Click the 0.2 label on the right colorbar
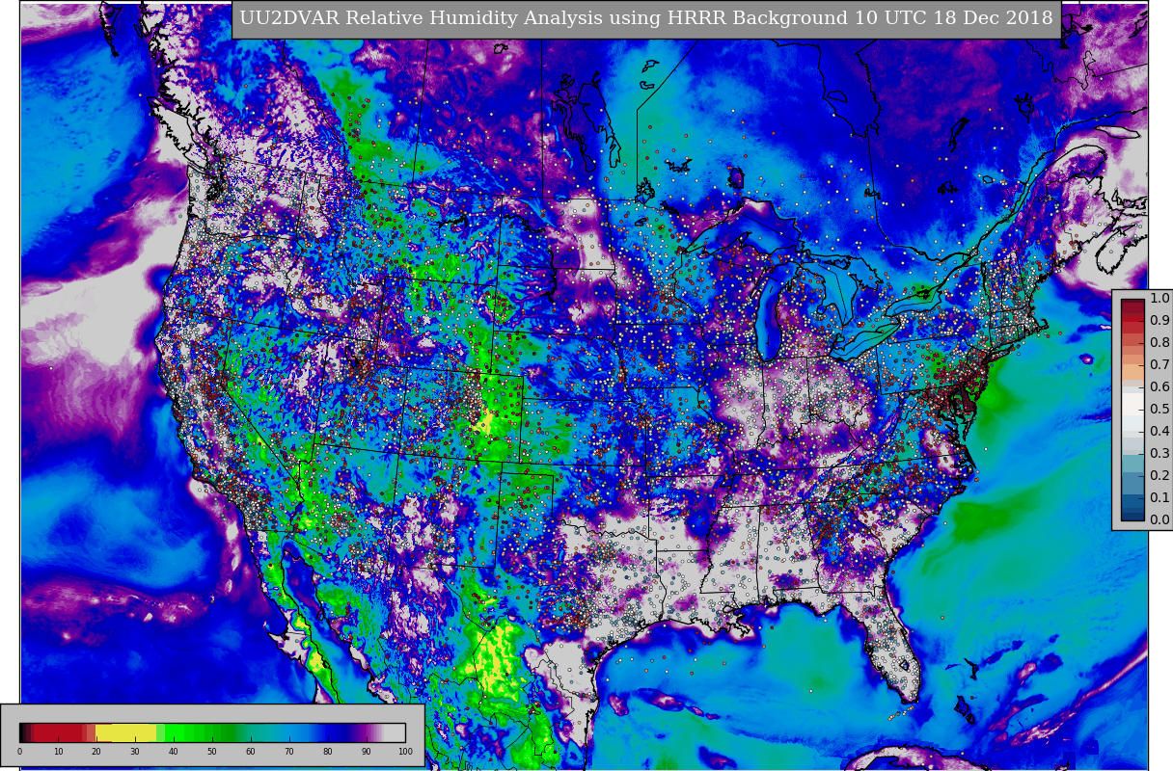Image resolution: width=1173 pixels, height=771 pixels. click(x=1159, y=475)
